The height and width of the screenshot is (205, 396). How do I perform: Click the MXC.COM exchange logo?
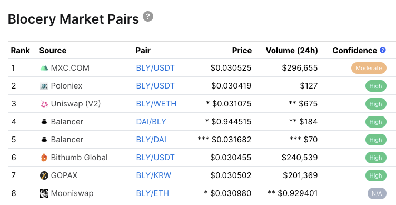click(44, 68)
